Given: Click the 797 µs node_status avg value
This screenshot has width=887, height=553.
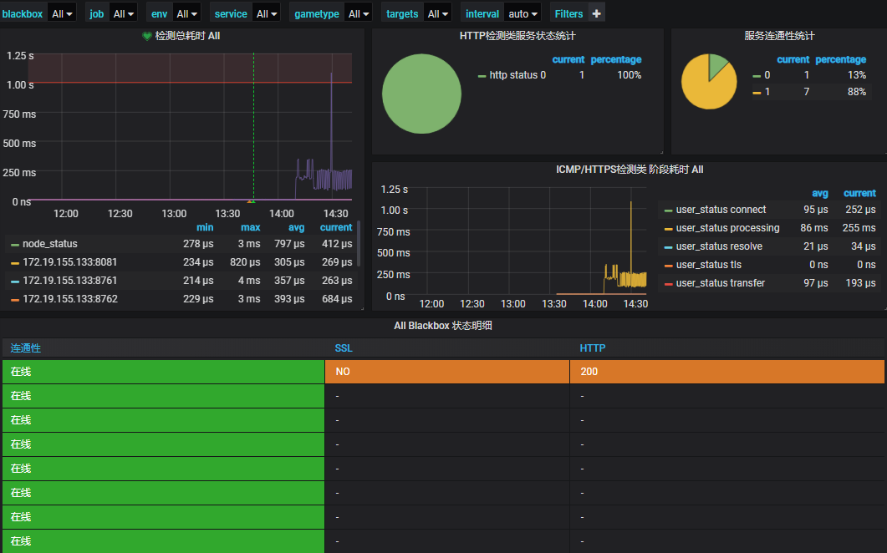Looking at the screenshot, I should click(x=289, y=244).
